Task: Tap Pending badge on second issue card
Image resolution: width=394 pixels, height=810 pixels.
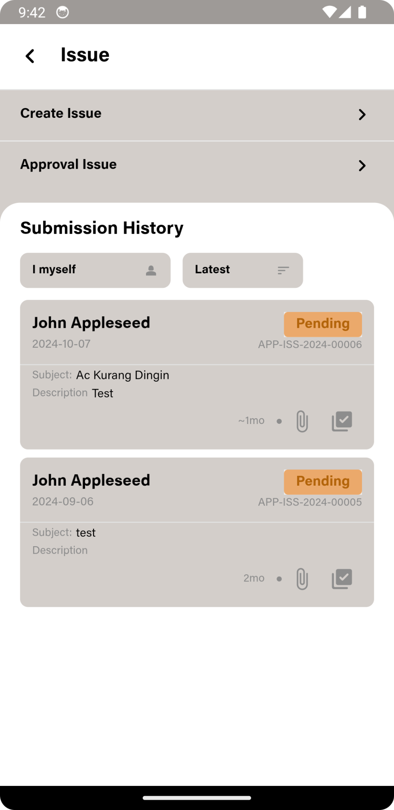Action: coord(323,481)
